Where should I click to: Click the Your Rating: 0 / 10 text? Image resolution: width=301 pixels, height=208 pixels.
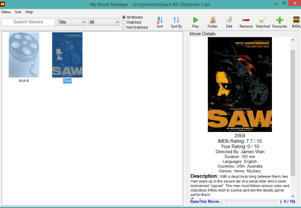tap(240, 147)
